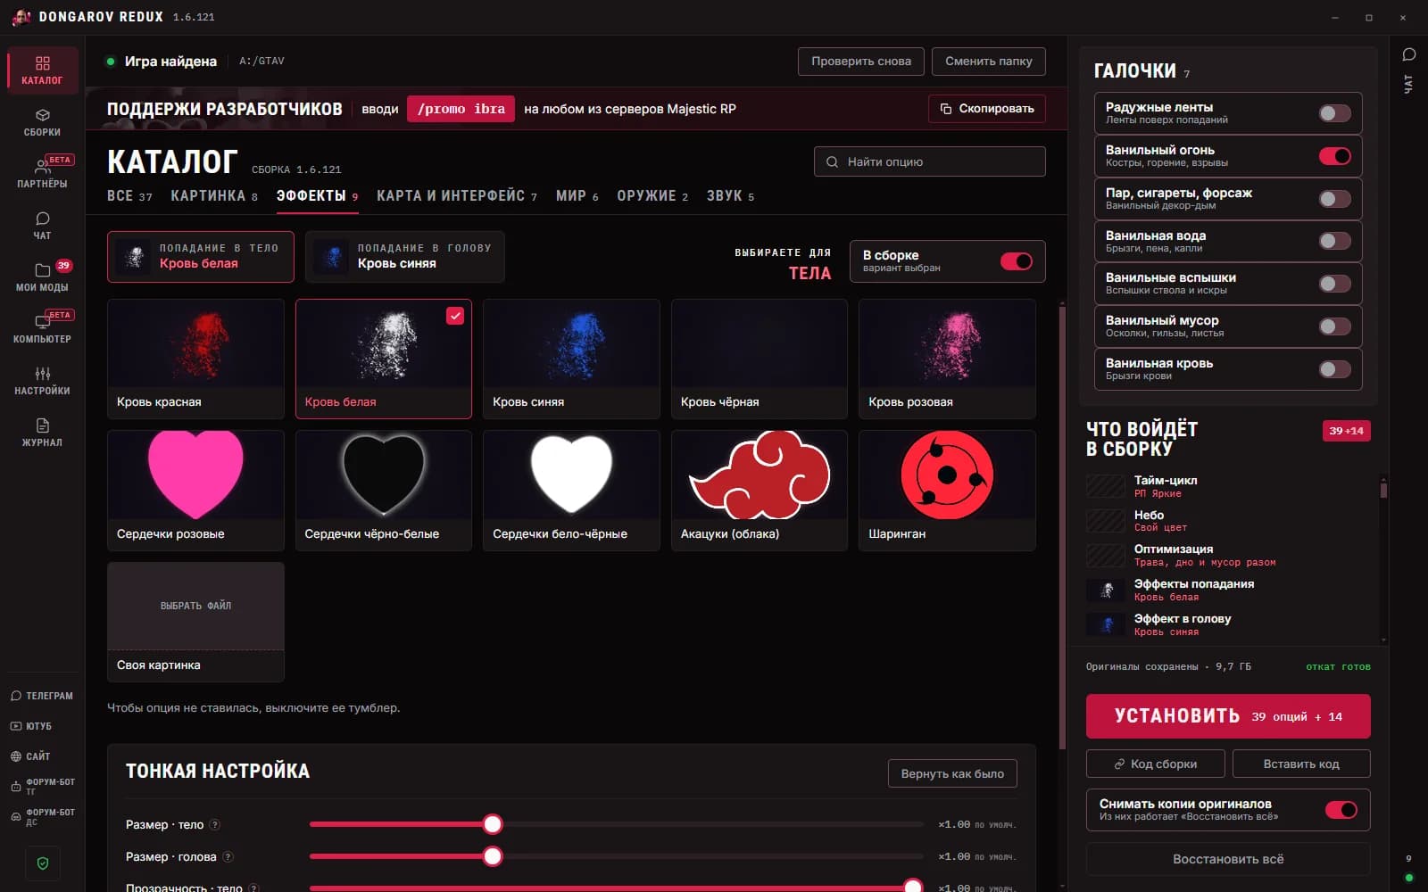This screenshot has height=892, width=1428.
Task: Select the Шаринган effect thumbnail
Action: click(947, 475)
